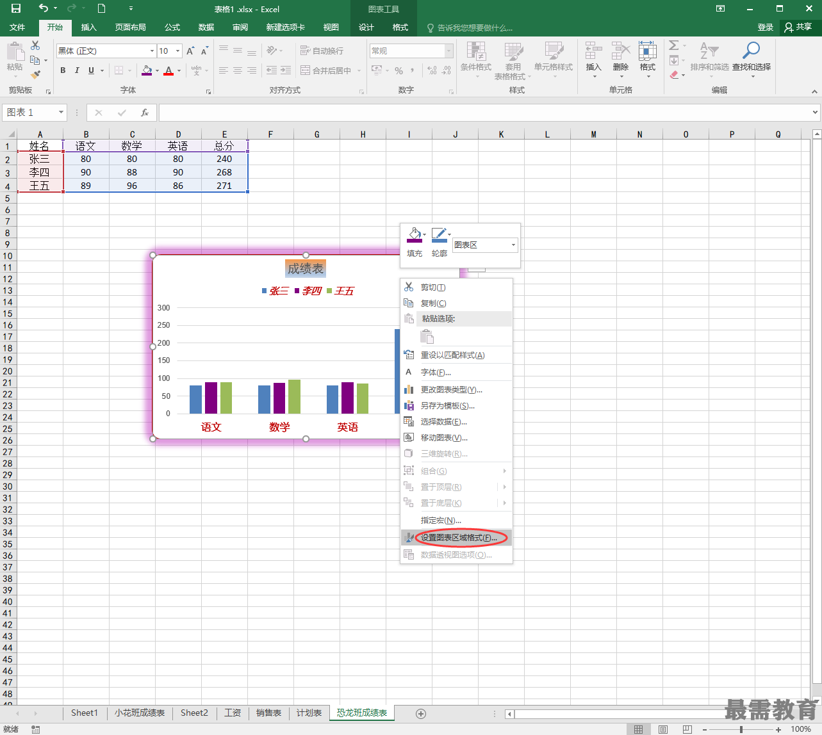The width and height of the screenshot is (822, 735).
Task: Click Merge and Center (合并后居中)
Action: pos(326,70)
